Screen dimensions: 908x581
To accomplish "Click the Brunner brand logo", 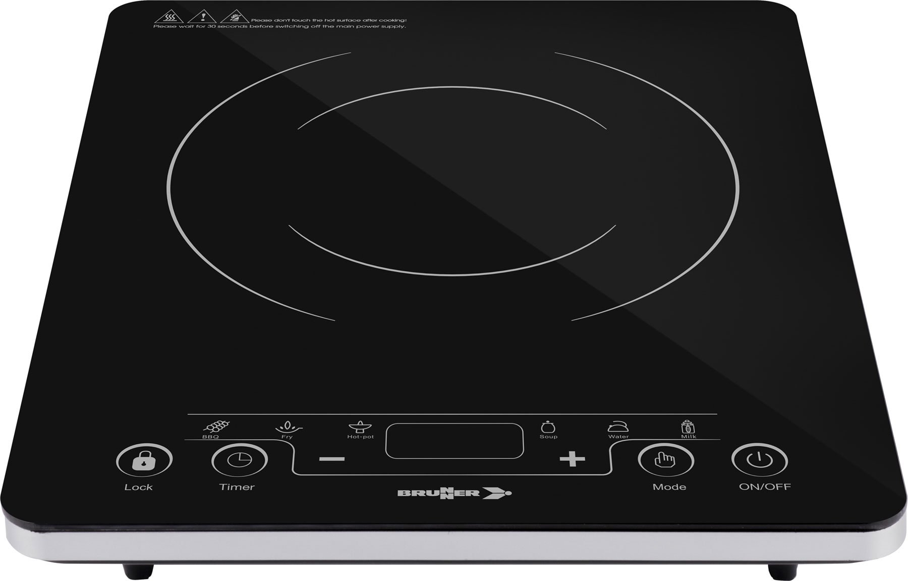I will click(454, 493).
